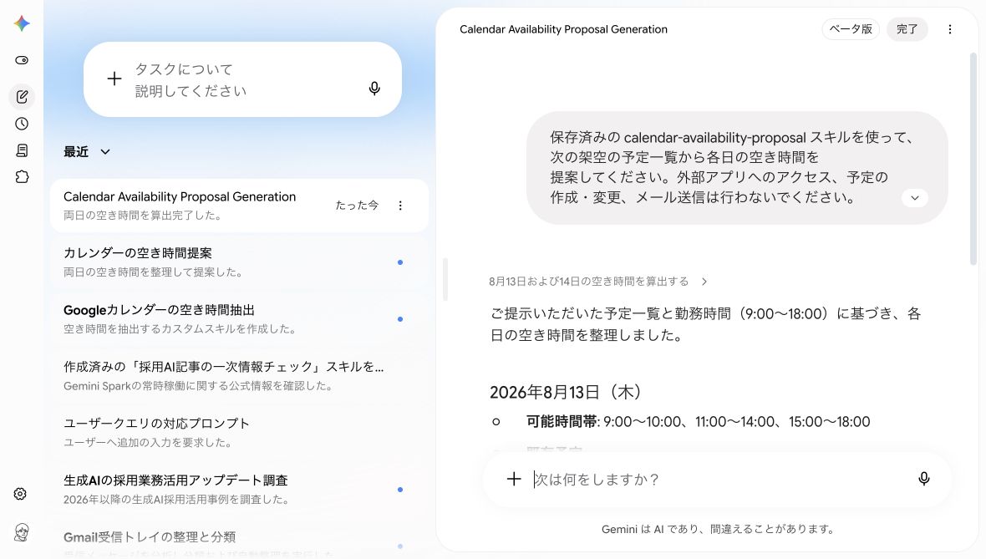Open the new task compose icon

22,97
